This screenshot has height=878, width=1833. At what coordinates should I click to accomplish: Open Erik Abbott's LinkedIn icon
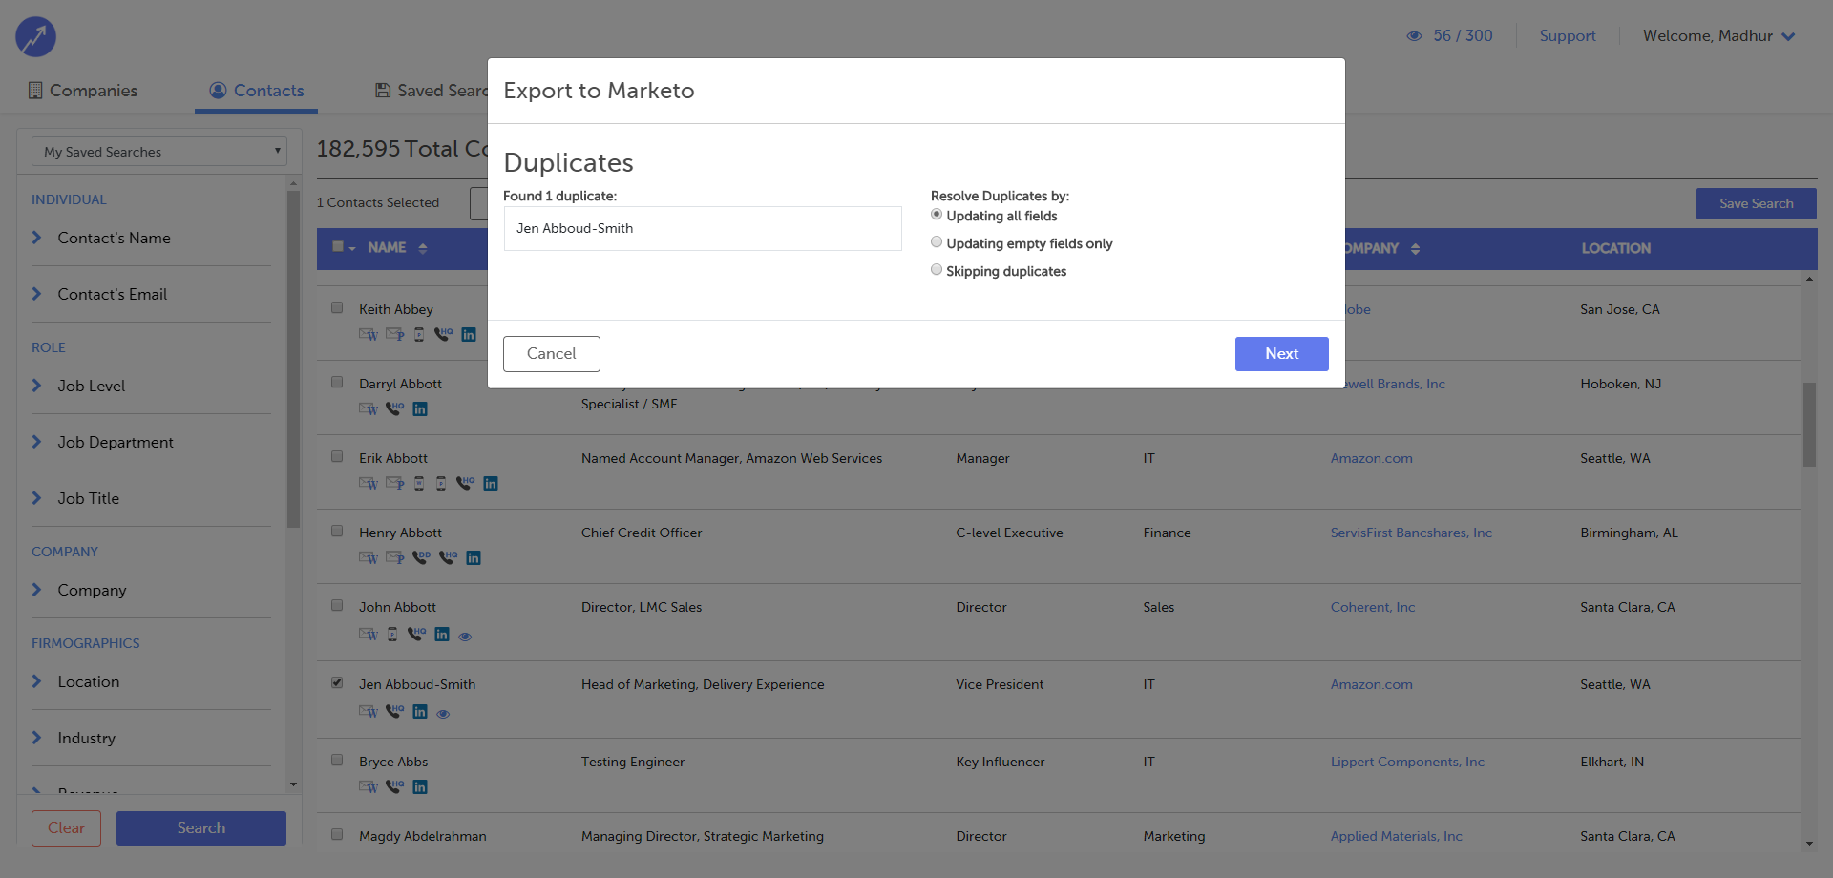(491, 484)
